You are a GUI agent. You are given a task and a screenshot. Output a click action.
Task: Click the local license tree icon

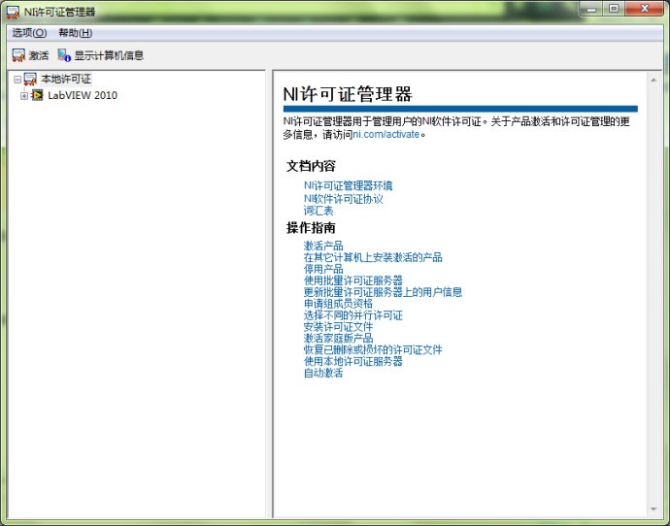pos(30,79)
